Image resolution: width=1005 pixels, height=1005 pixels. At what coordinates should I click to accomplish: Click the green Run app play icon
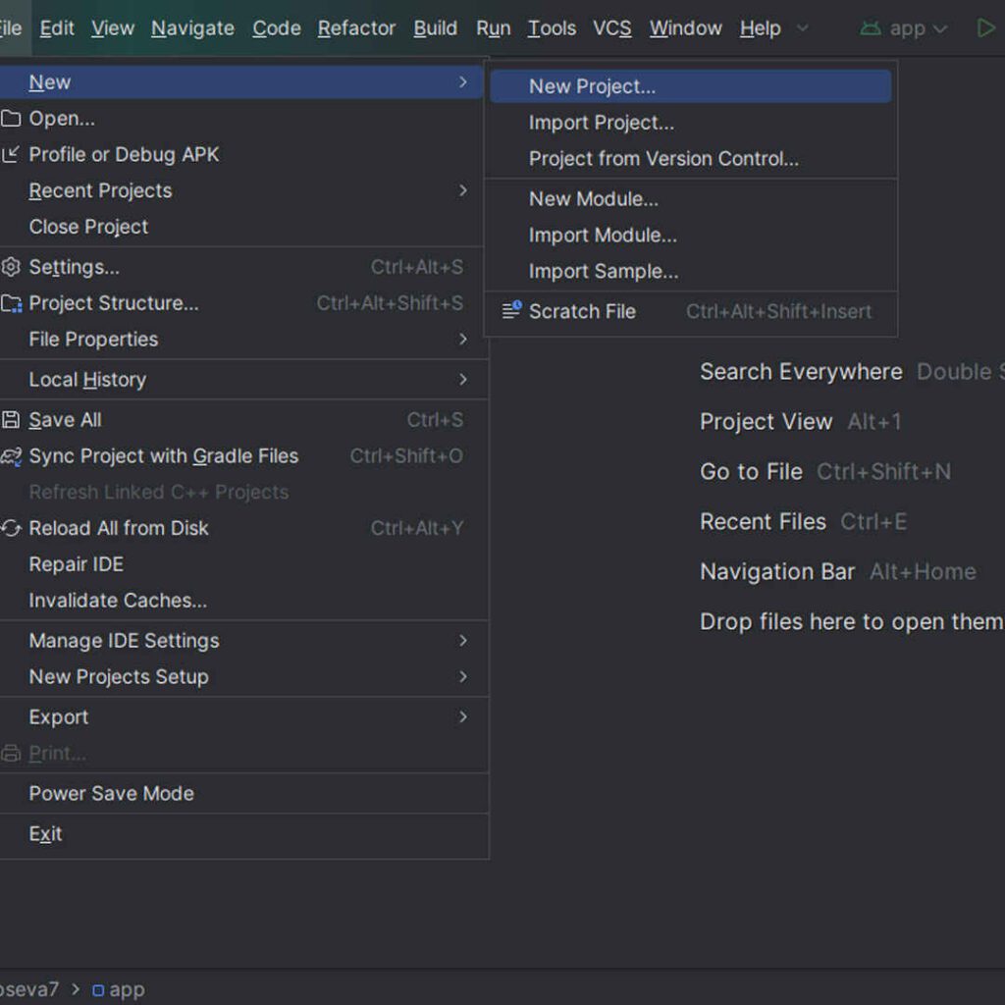click(985, 28)
